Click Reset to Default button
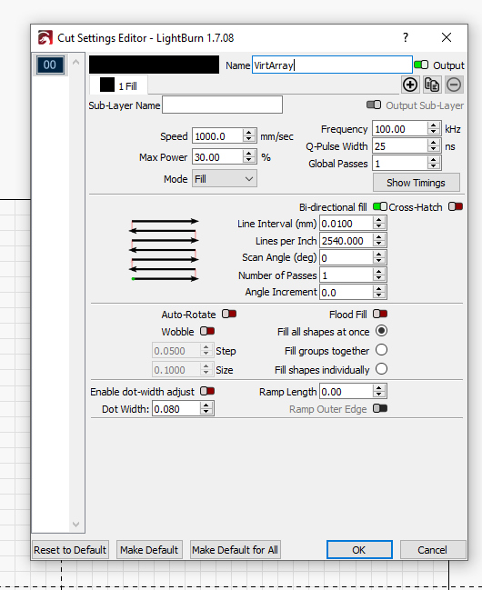The width and height of the screenshot is (482, 590). pyautogui.click(x=70, y=550)
